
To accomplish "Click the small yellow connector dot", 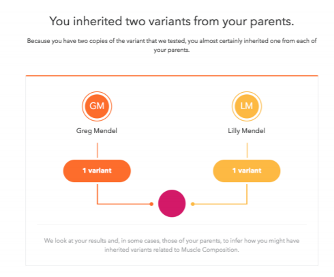I will (193, 204).
